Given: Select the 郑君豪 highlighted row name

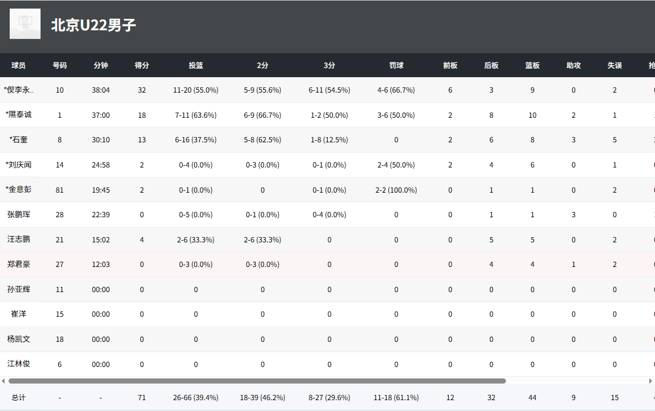Looking at the screenshot, I should pyautogui.click(x=19, y=265).
